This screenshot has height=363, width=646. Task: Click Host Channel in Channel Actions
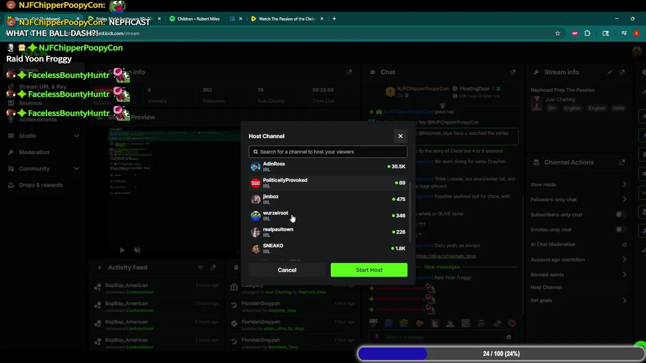pyautogui.click(x=546, y=287)
